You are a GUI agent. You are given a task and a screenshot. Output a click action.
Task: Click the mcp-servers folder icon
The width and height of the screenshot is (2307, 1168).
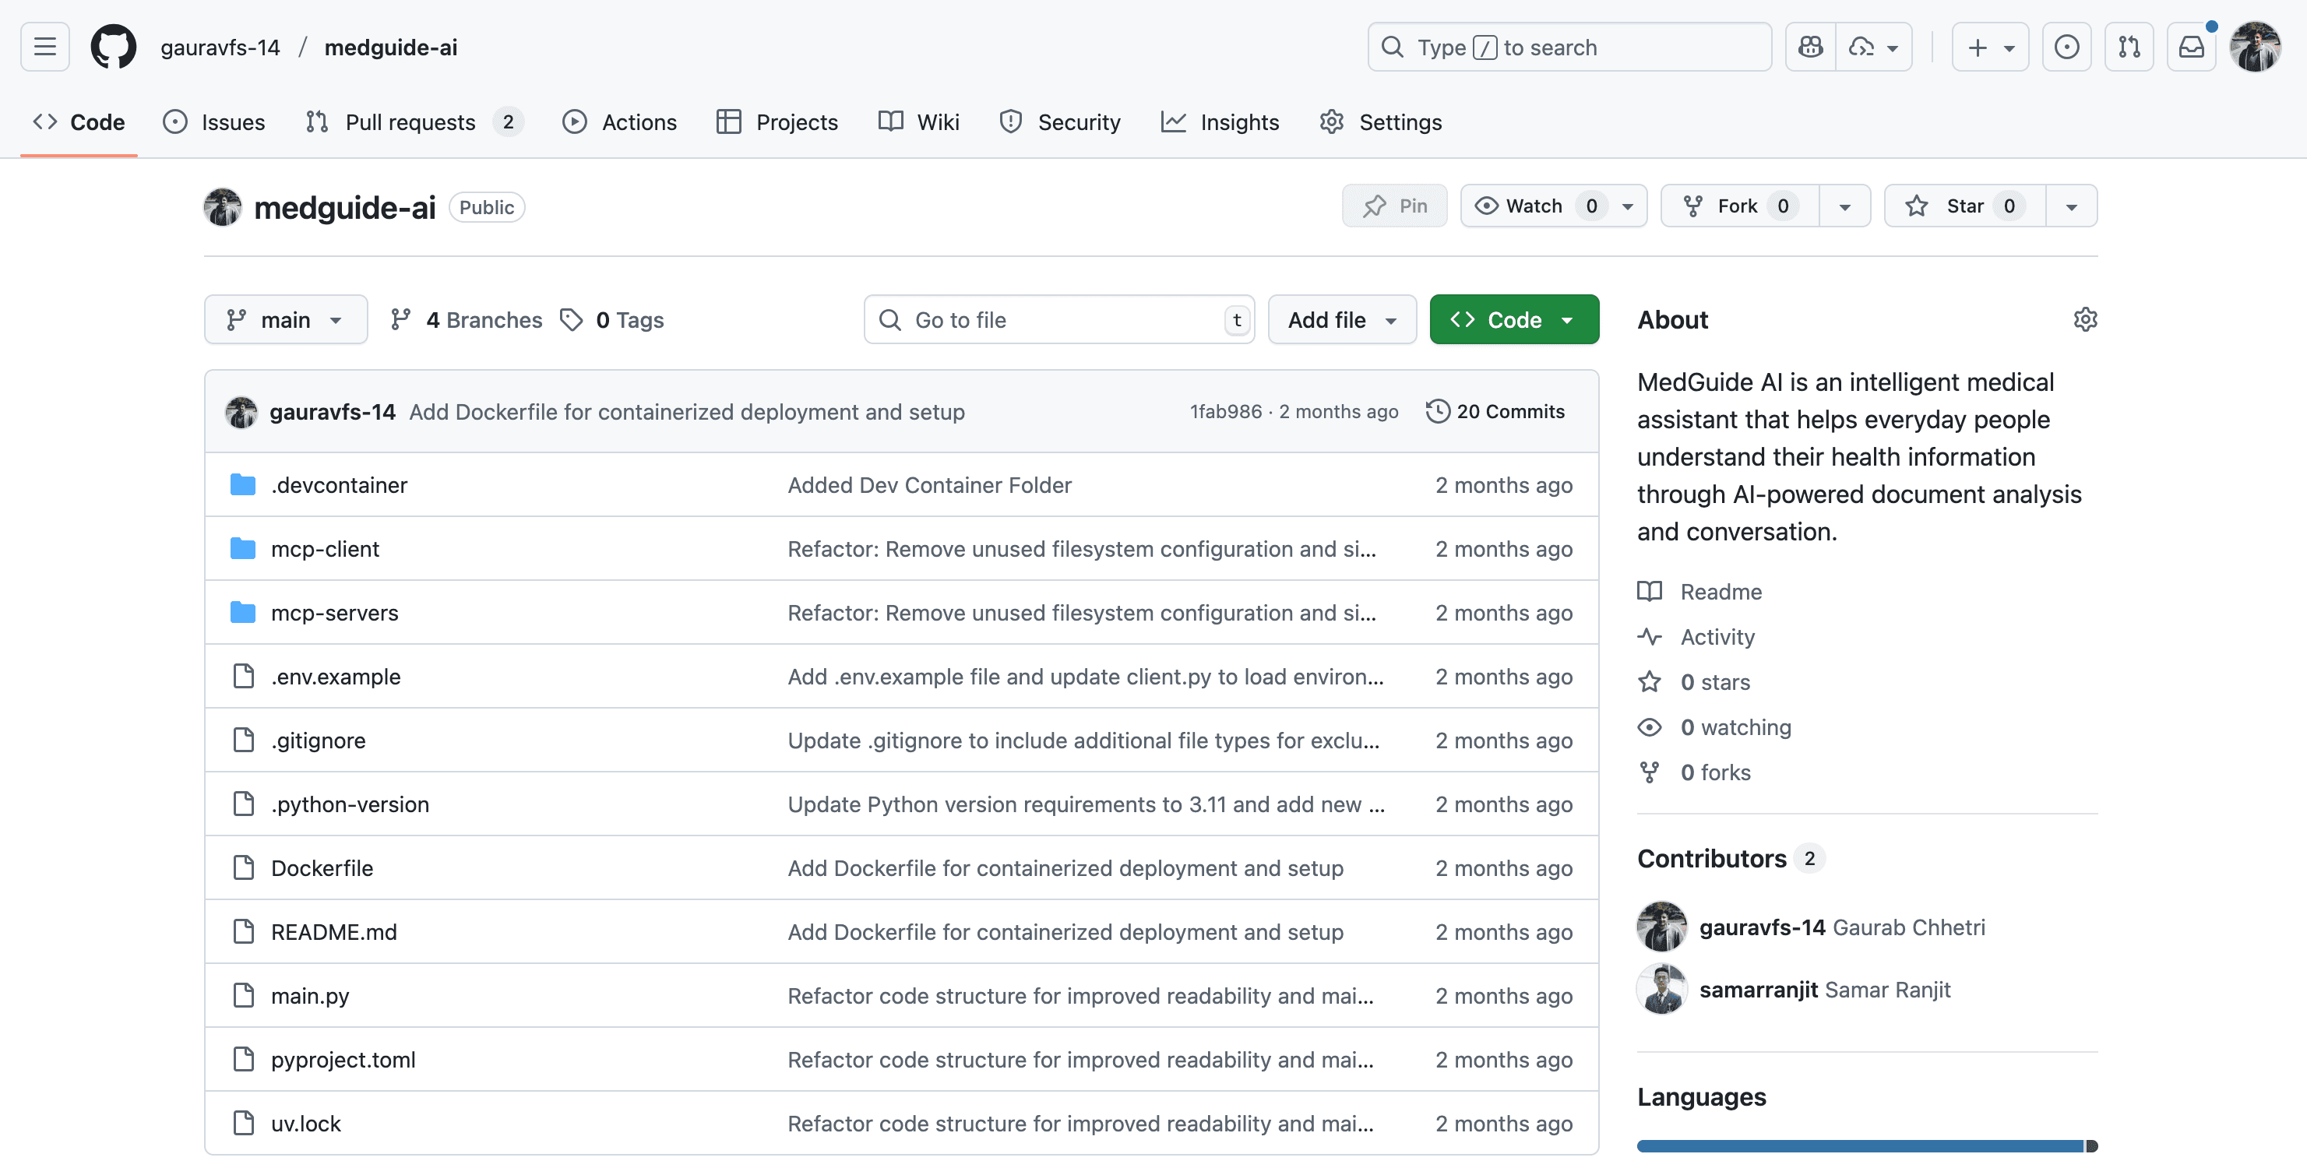[x=243, y=612]
